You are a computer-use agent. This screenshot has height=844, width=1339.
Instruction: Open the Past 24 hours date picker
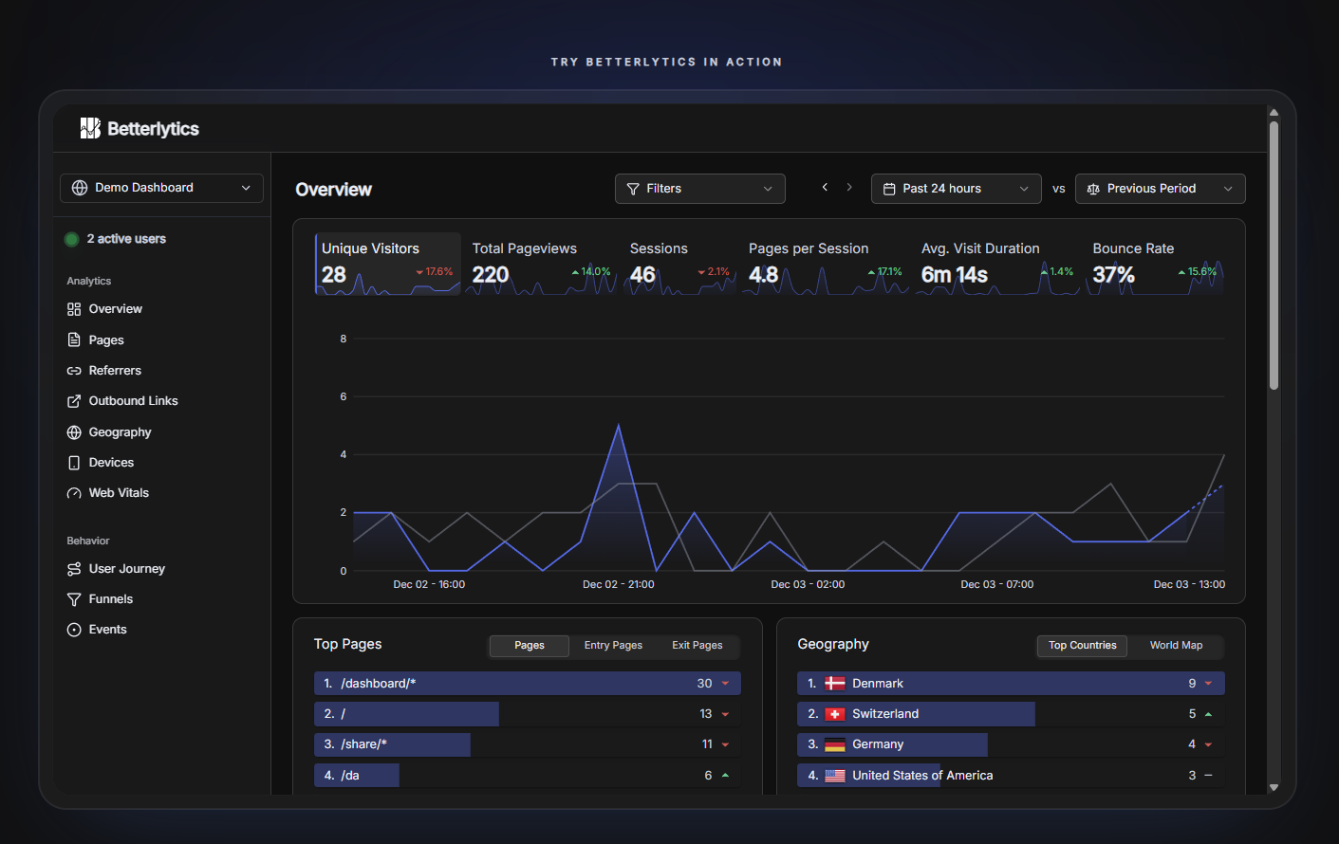click(x=955, y=188)
